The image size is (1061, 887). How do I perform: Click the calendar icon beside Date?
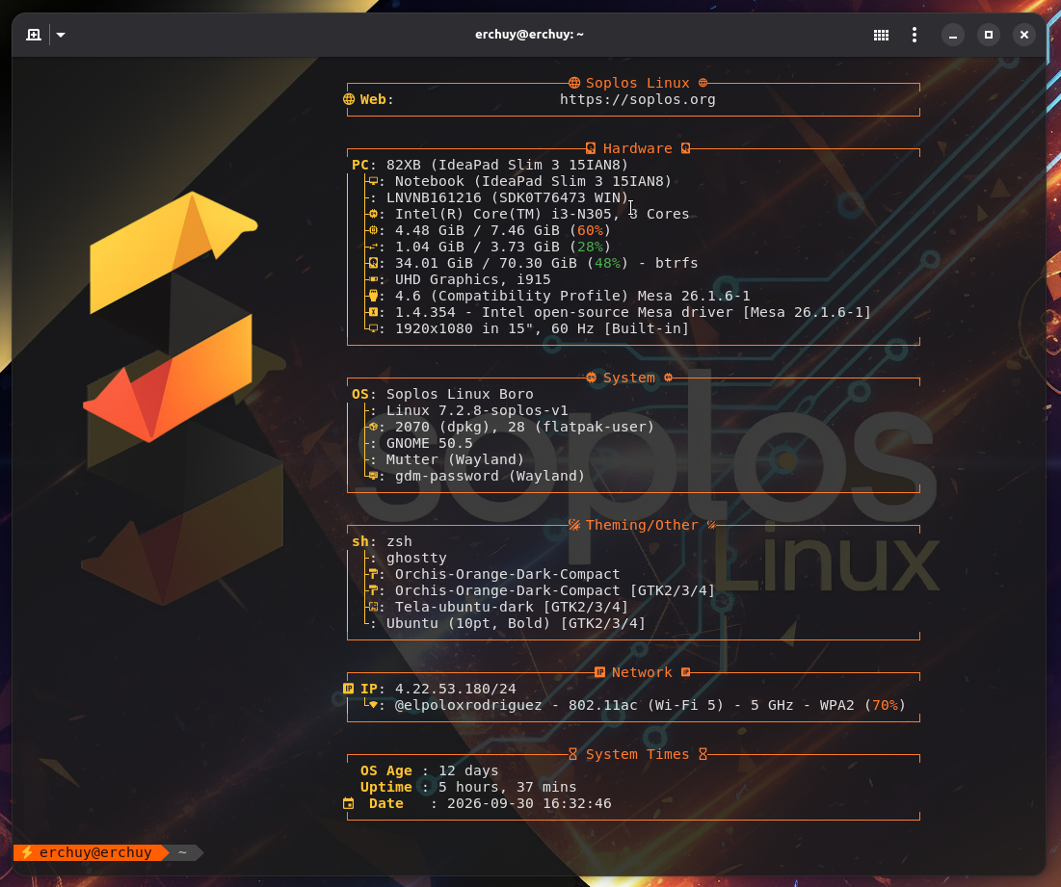click(x=349, y=803)
